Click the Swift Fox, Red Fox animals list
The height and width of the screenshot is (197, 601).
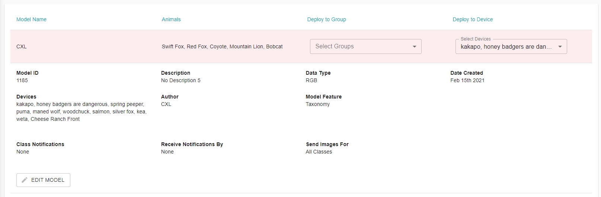pyautogui.click(x=222, y=46)
